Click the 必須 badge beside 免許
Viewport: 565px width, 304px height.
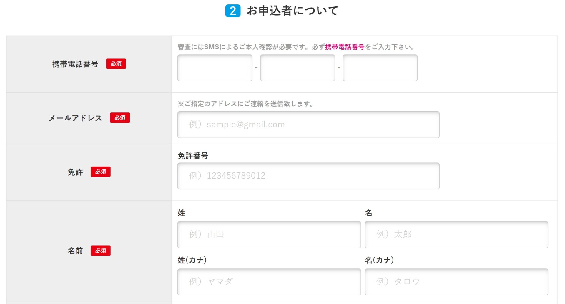pyautogui.click(x=101, y=172)
